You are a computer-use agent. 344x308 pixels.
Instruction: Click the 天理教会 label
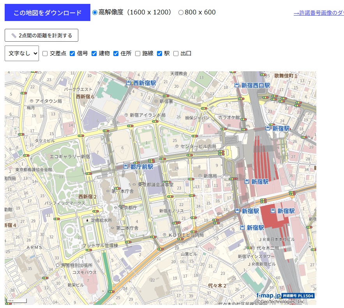point(179,74)
